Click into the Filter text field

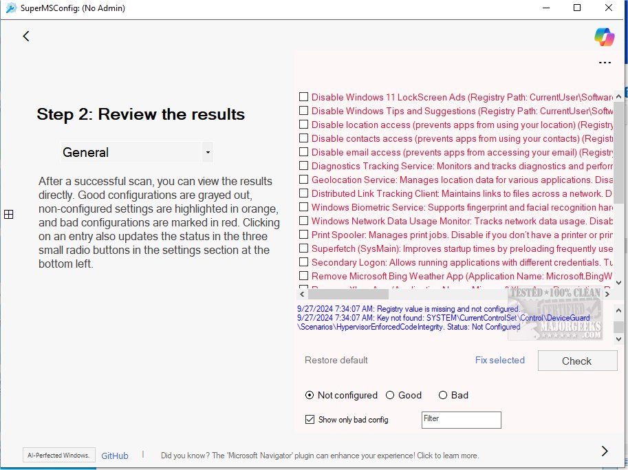click(x=461, y=420)
